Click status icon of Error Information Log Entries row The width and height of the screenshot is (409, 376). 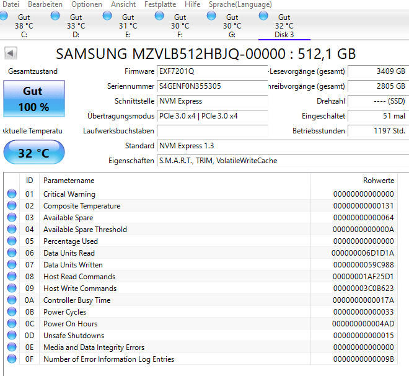tap(12, 359)
